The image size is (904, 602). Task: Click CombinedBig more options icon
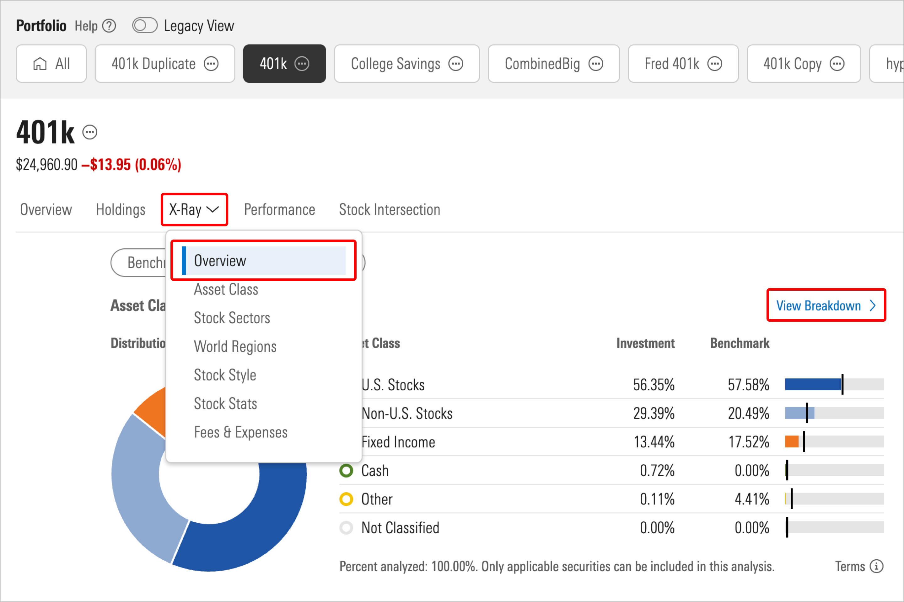tap(596, 64)
